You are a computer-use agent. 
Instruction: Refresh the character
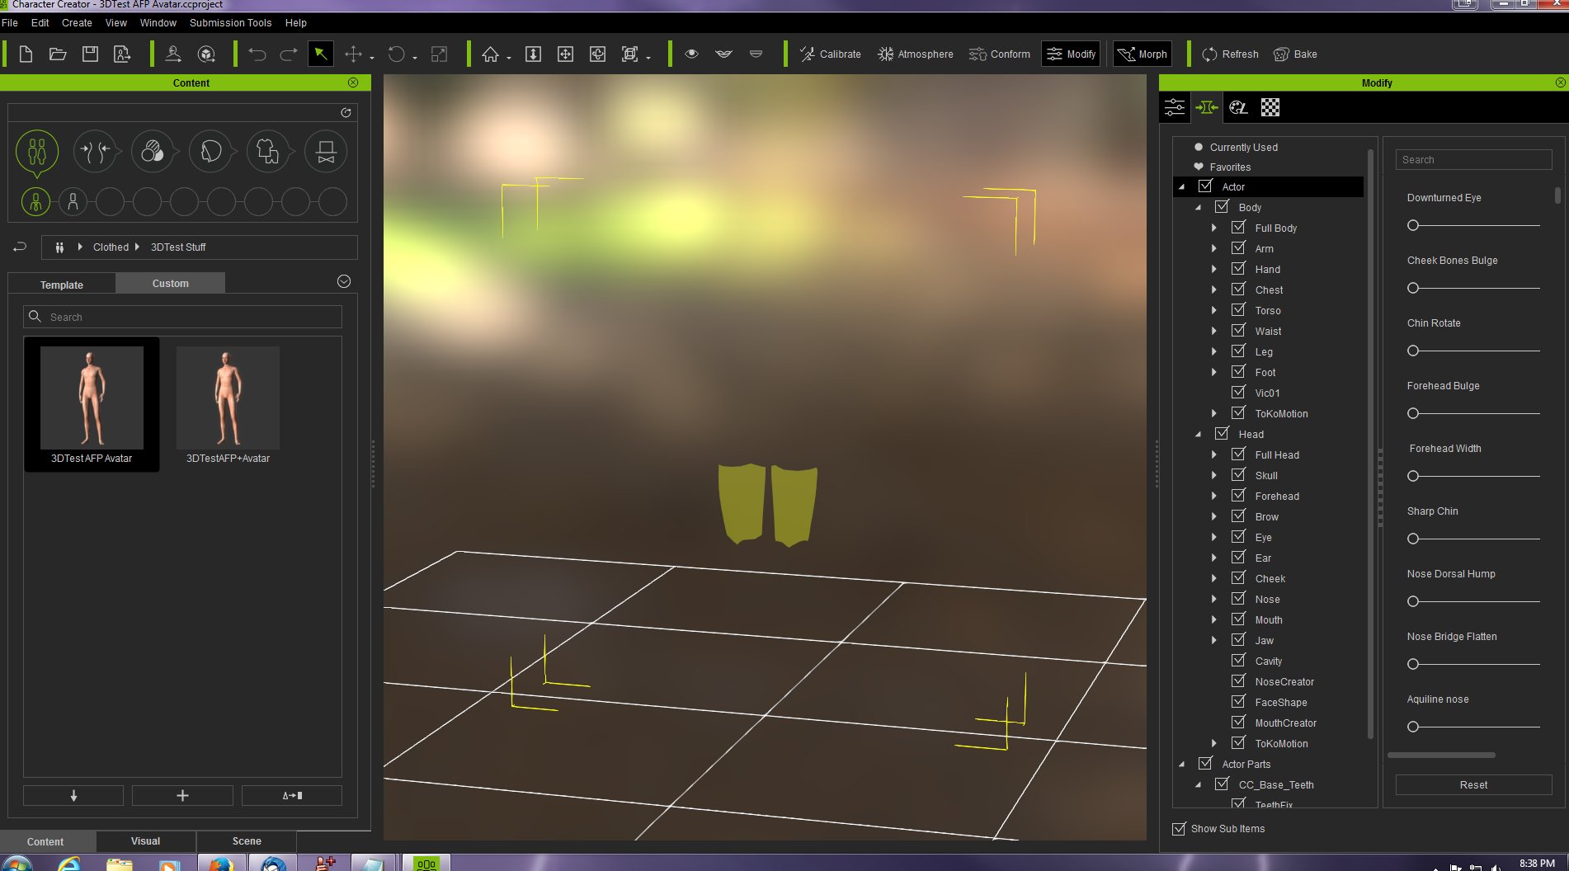(x=1230, y=54)
